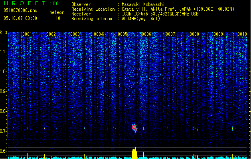This screenshot has height=159, width=251.
Task: Click the date stamp 05.10.07 00:00
Action: click(x=20, y=18)
